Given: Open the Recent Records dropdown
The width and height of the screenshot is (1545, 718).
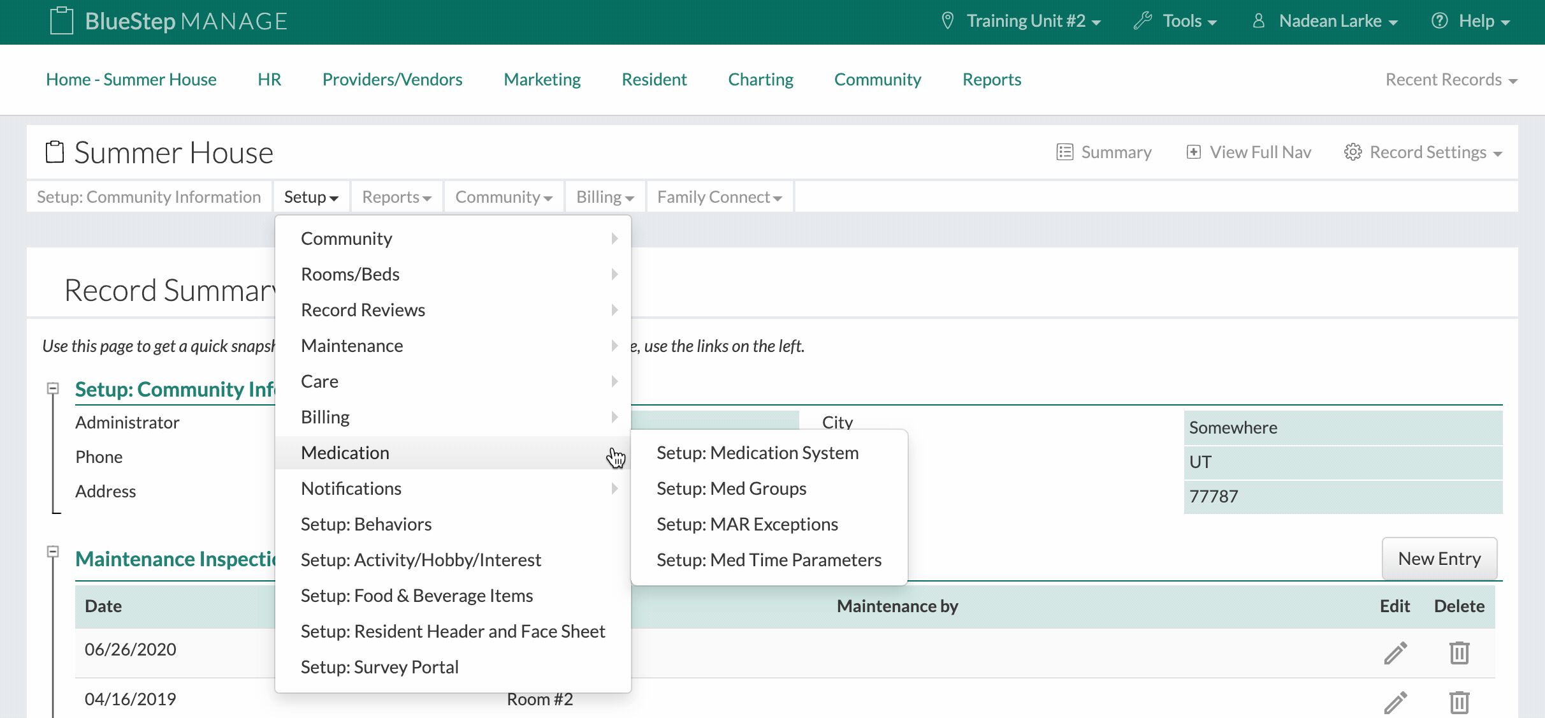Looking at the screenshot, I should tap(1451, 80).
